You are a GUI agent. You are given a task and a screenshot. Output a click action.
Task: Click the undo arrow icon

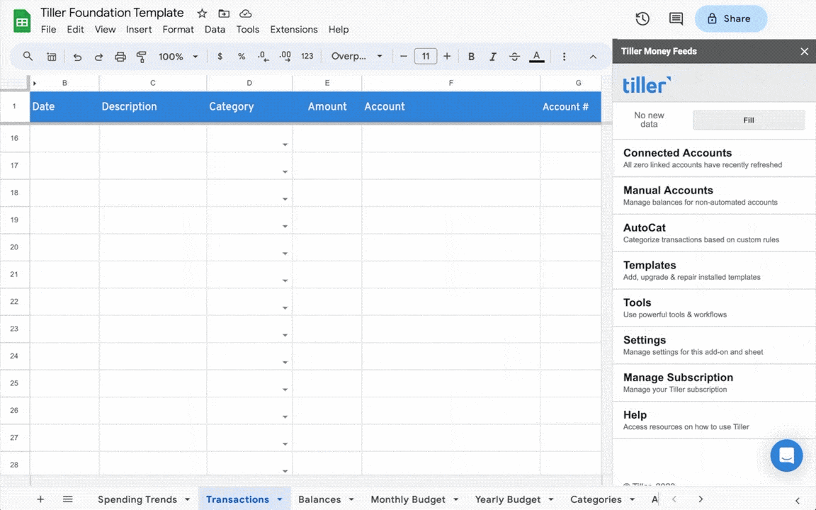(77, 57)
